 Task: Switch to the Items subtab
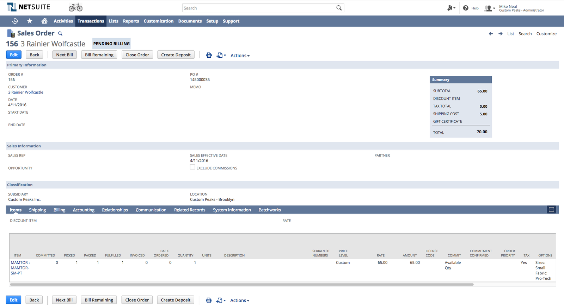(16, 210)
